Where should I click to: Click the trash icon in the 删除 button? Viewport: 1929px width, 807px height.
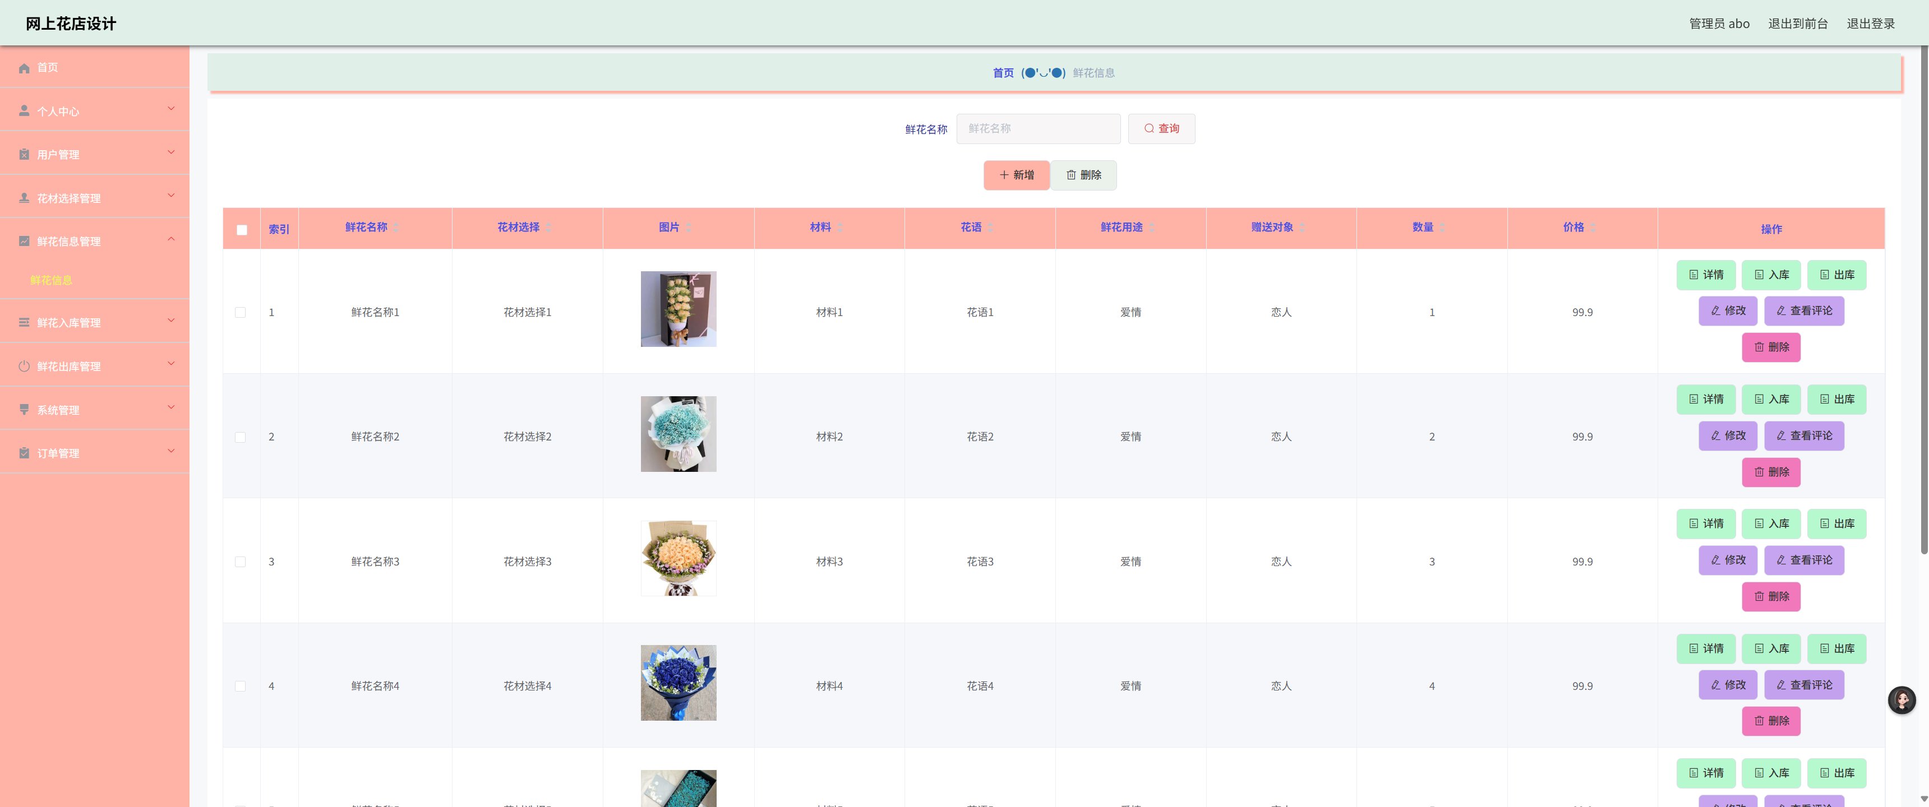[x=1071, y=174]
